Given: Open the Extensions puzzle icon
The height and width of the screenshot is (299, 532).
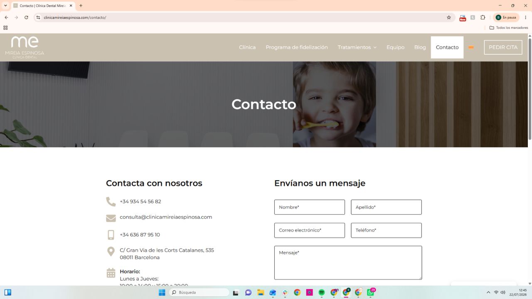Looking at the screenshot, I should click(483, 17).
